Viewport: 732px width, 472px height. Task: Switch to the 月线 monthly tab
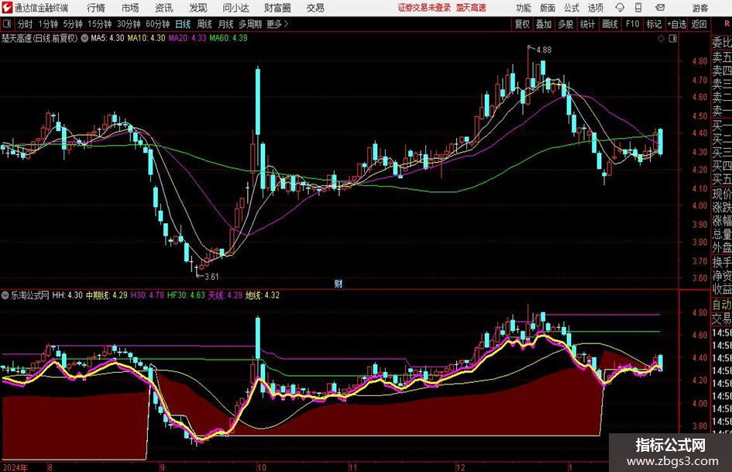[225, 24]
